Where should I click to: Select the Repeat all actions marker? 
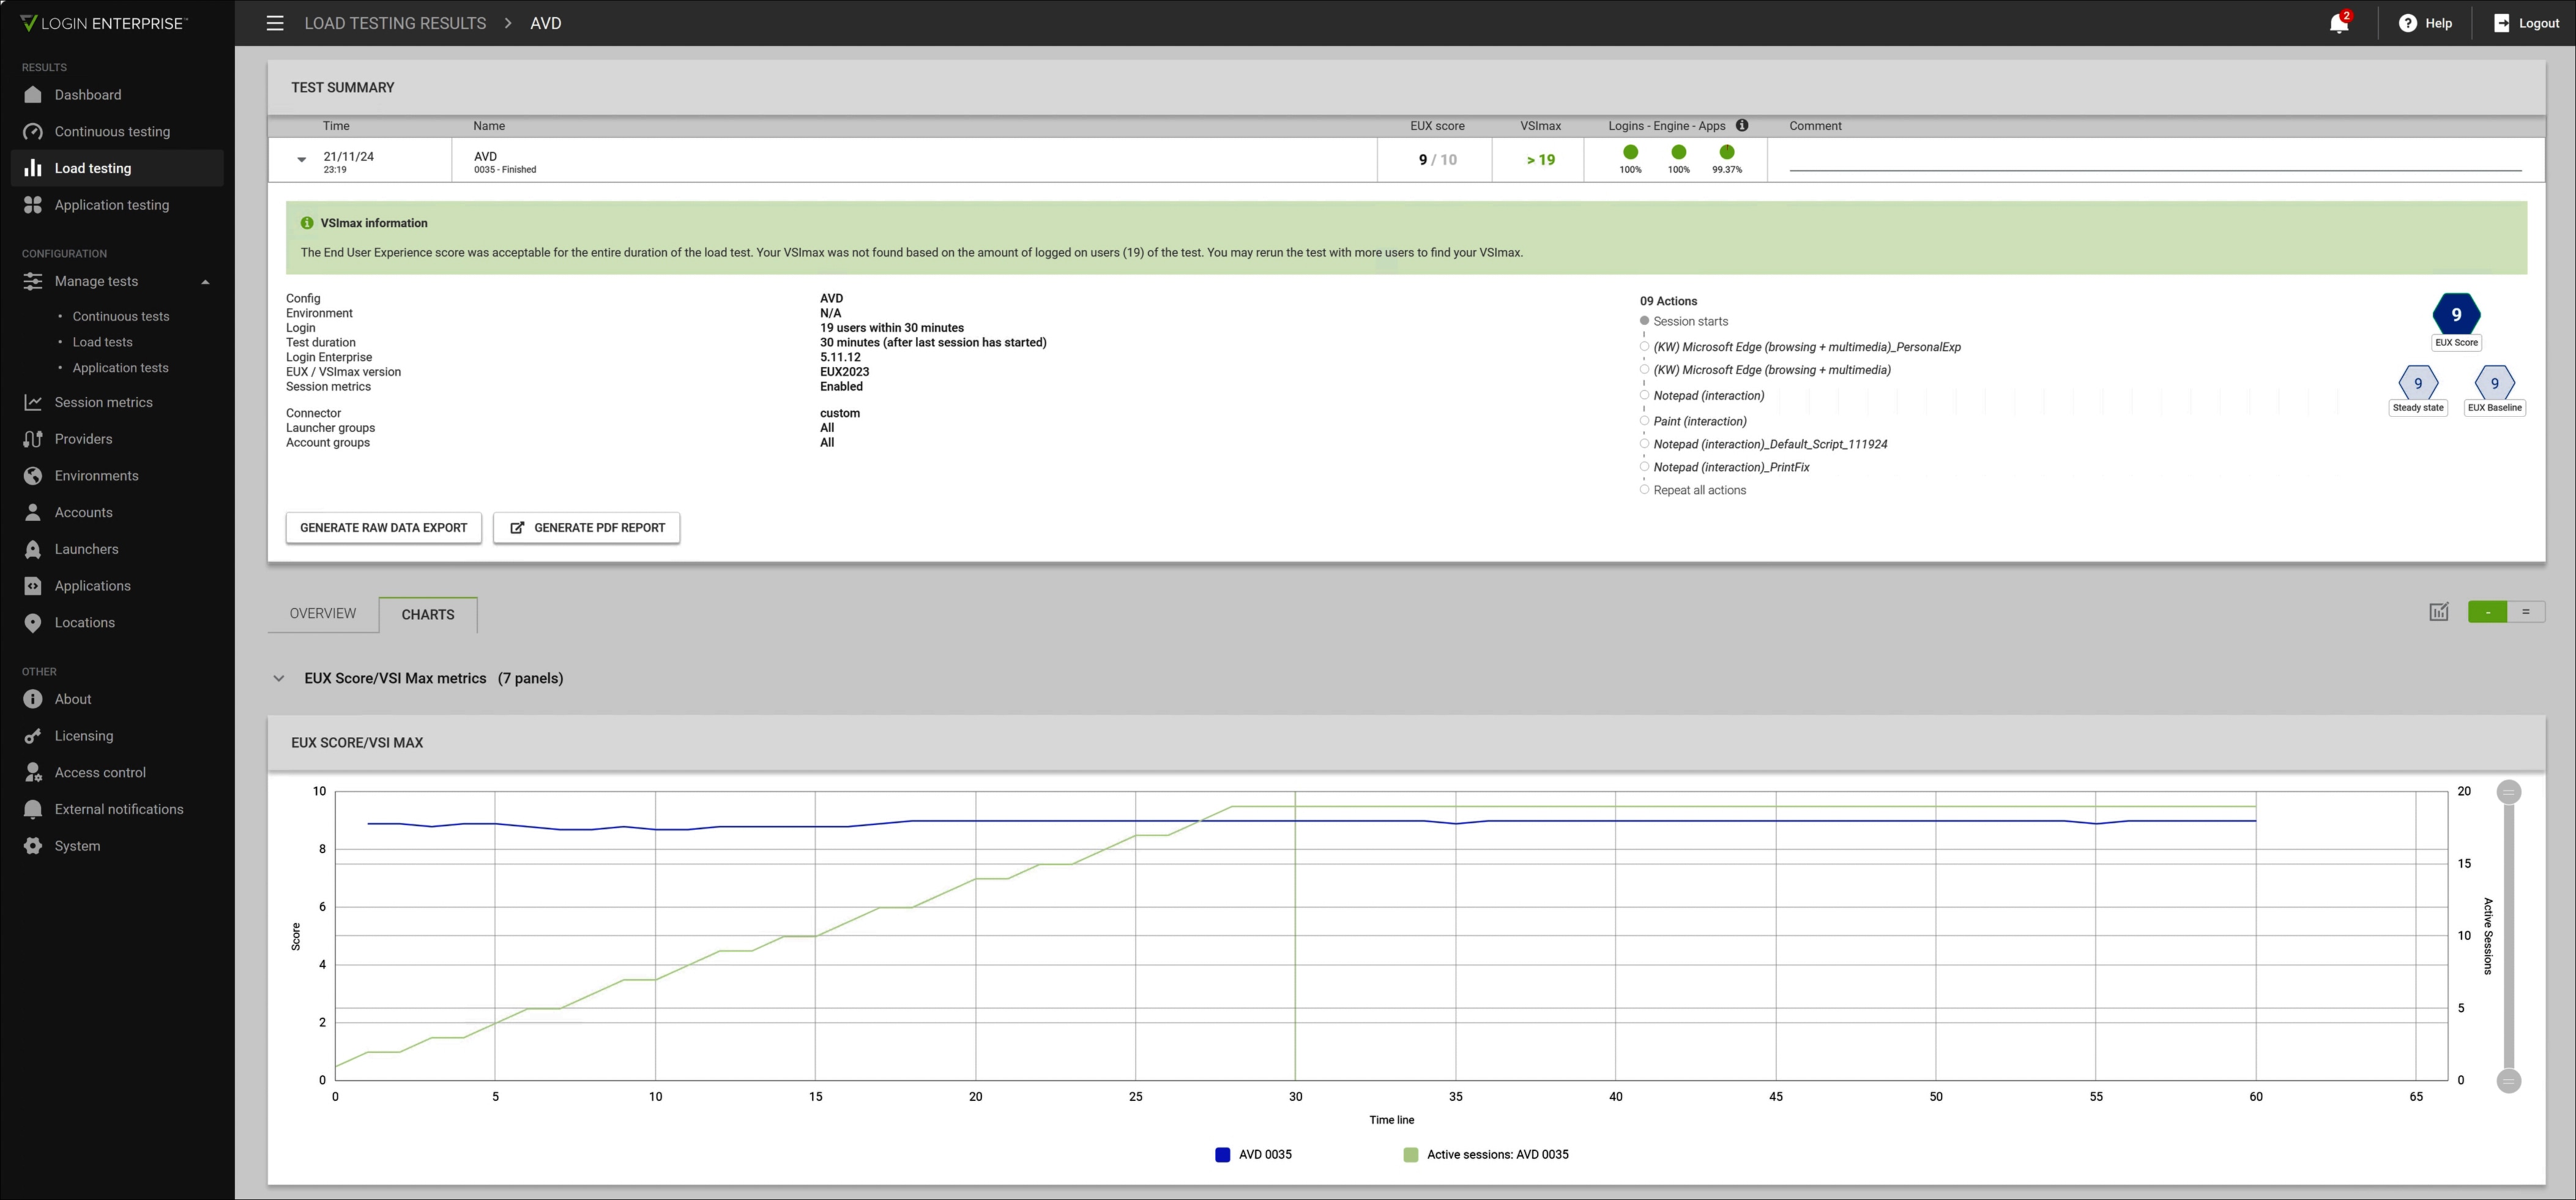(x=1644, y=489)
